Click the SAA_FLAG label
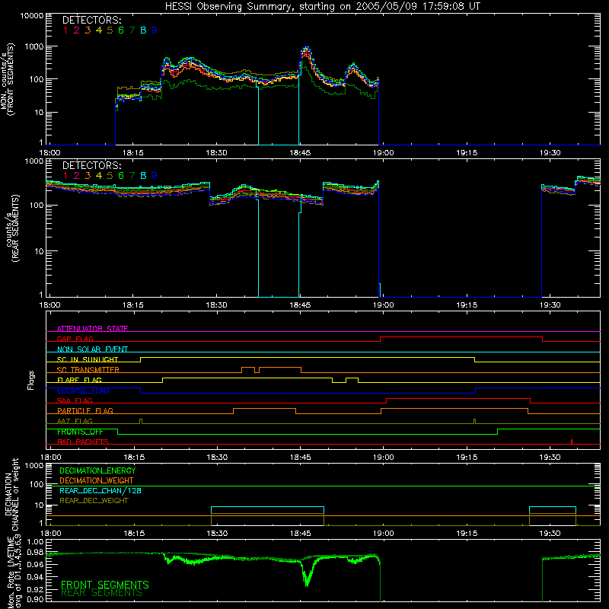The image size is (609, 609). pyautogui.click(x=75, y=400)
